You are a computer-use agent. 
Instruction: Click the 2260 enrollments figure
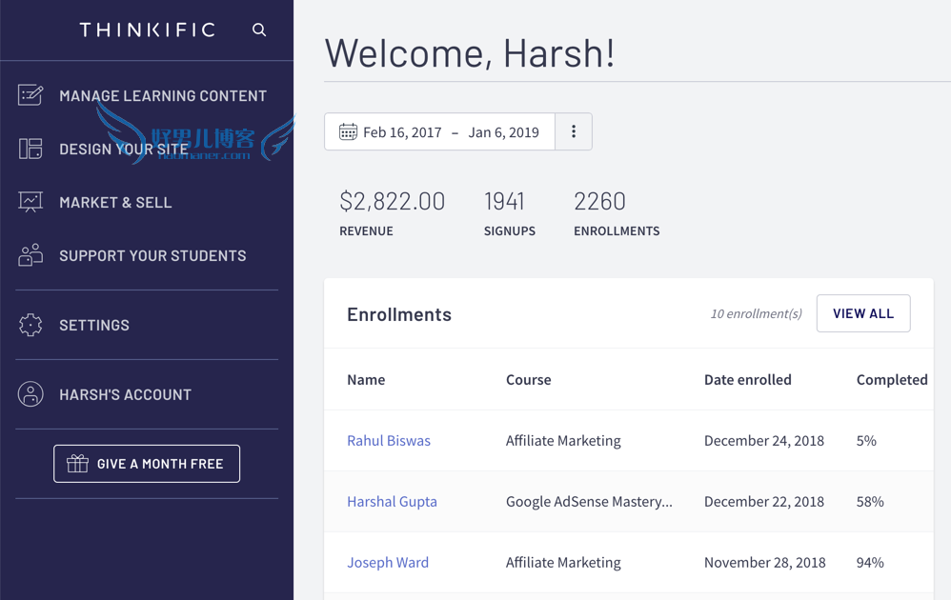click(x=599, y=201)
